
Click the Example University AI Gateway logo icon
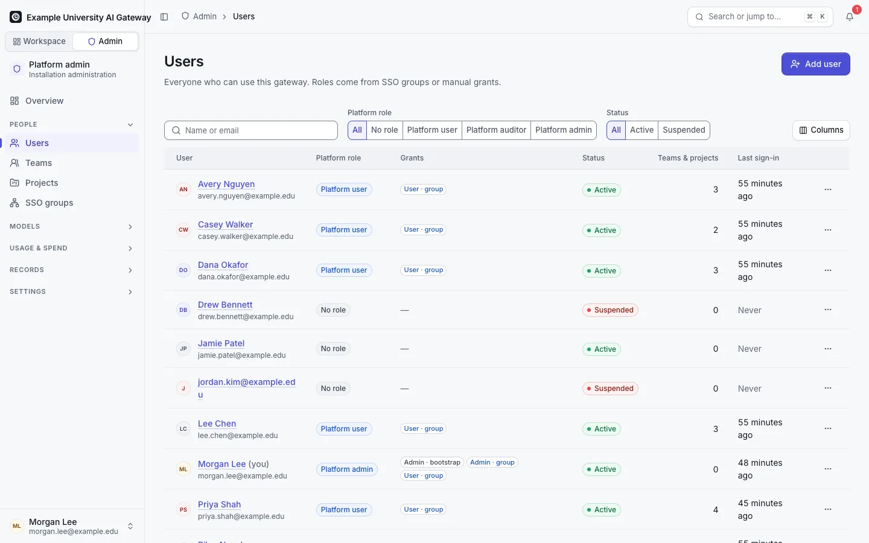[16, 17]
